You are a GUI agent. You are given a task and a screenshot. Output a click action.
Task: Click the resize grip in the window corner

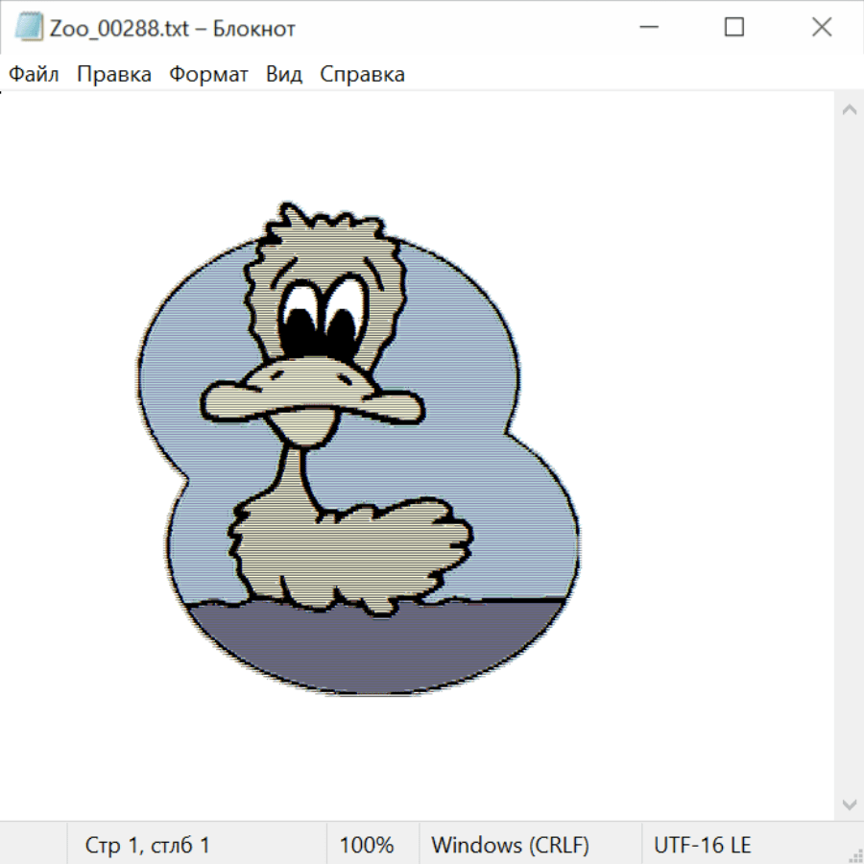[855, 855]
